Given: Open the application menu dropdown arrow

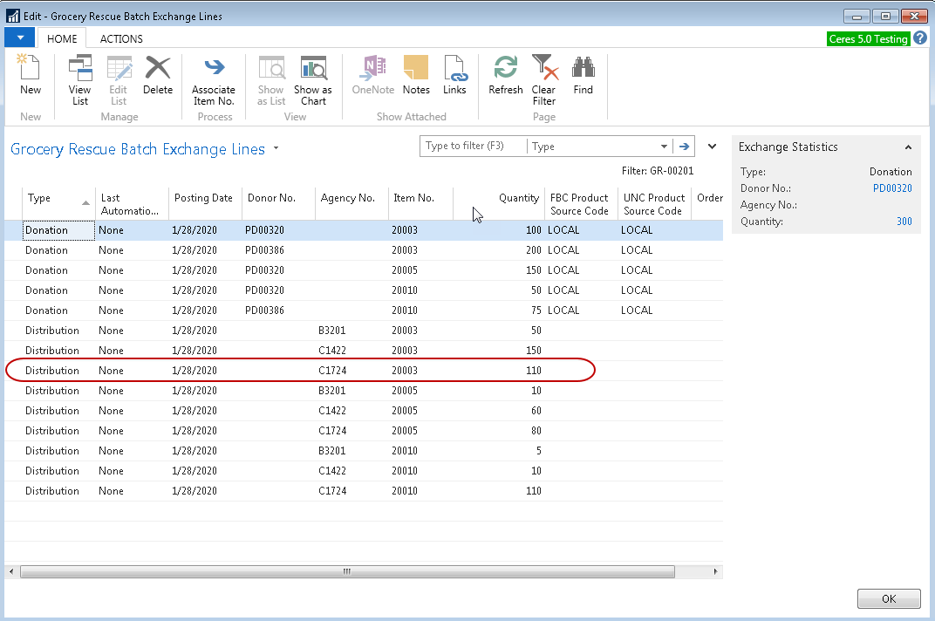Looking at the screenshot, I should [x=19, y=38].
